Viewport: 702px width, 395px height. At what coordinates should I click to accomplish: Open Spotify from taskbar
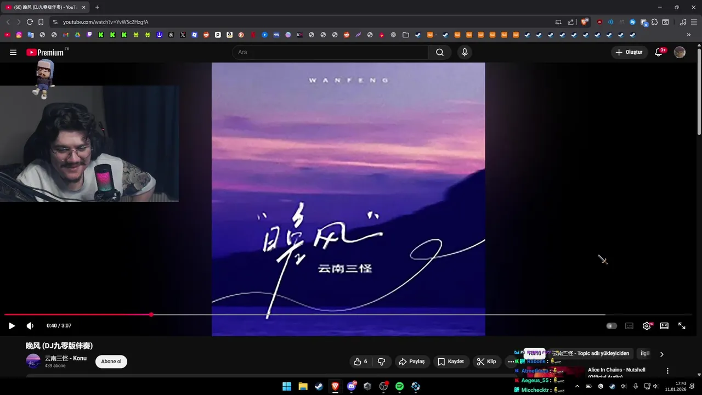[x=399, y=386]
